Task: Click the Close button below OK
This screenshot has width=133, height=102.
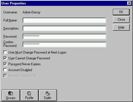Action: (x=121, y=20)
